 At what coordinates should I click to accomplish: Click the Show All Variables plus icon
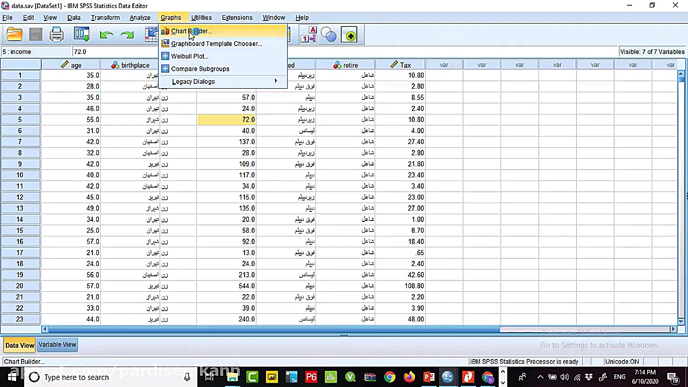pos(350,35)
